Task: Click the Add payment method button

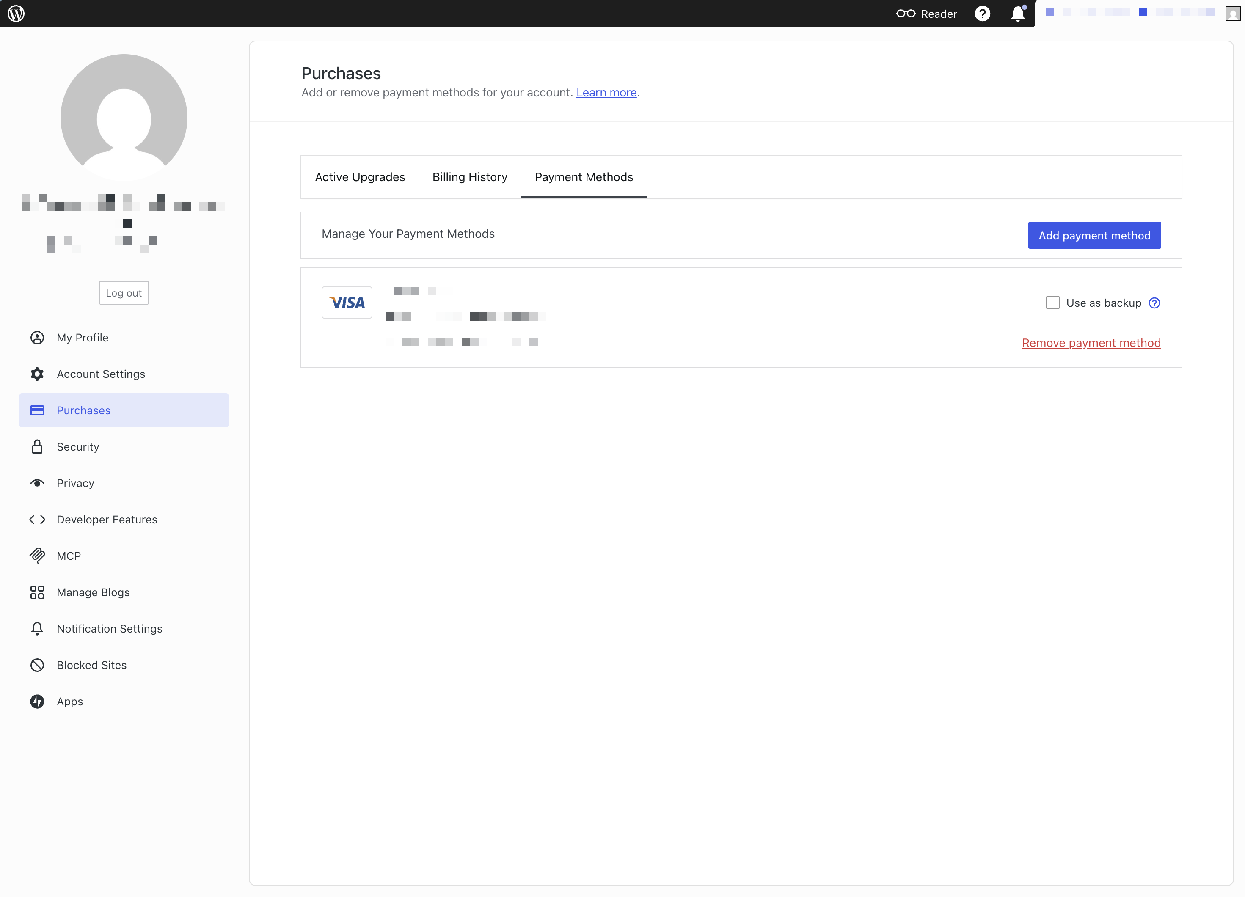Action: pyautogui.click(x=1094, y=235)
